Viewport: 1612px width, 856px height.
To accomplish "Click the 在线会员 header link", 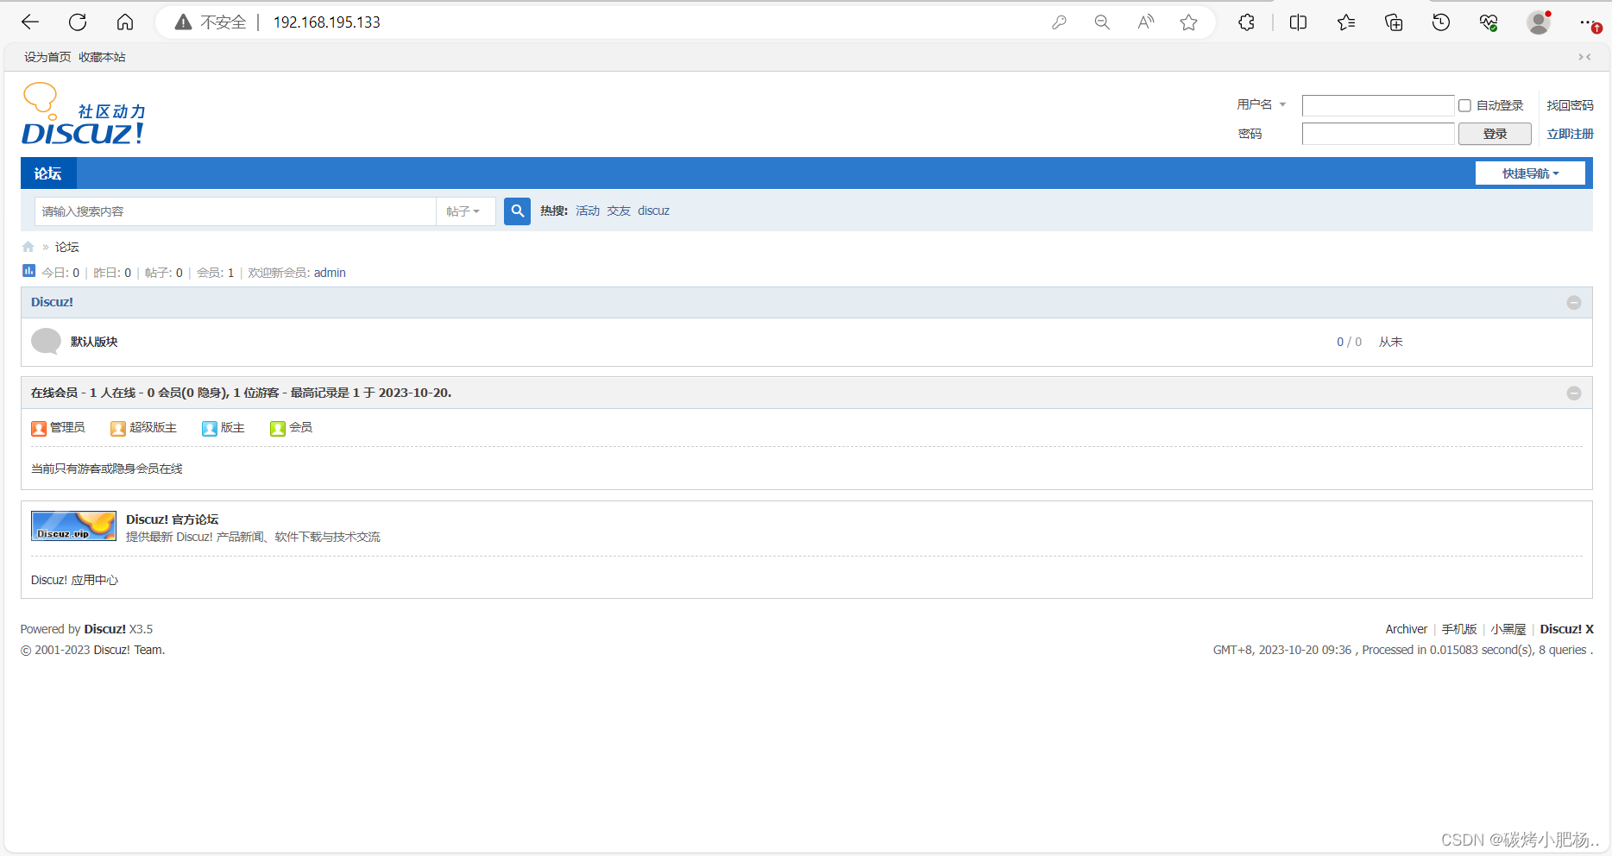I will 54,393.
